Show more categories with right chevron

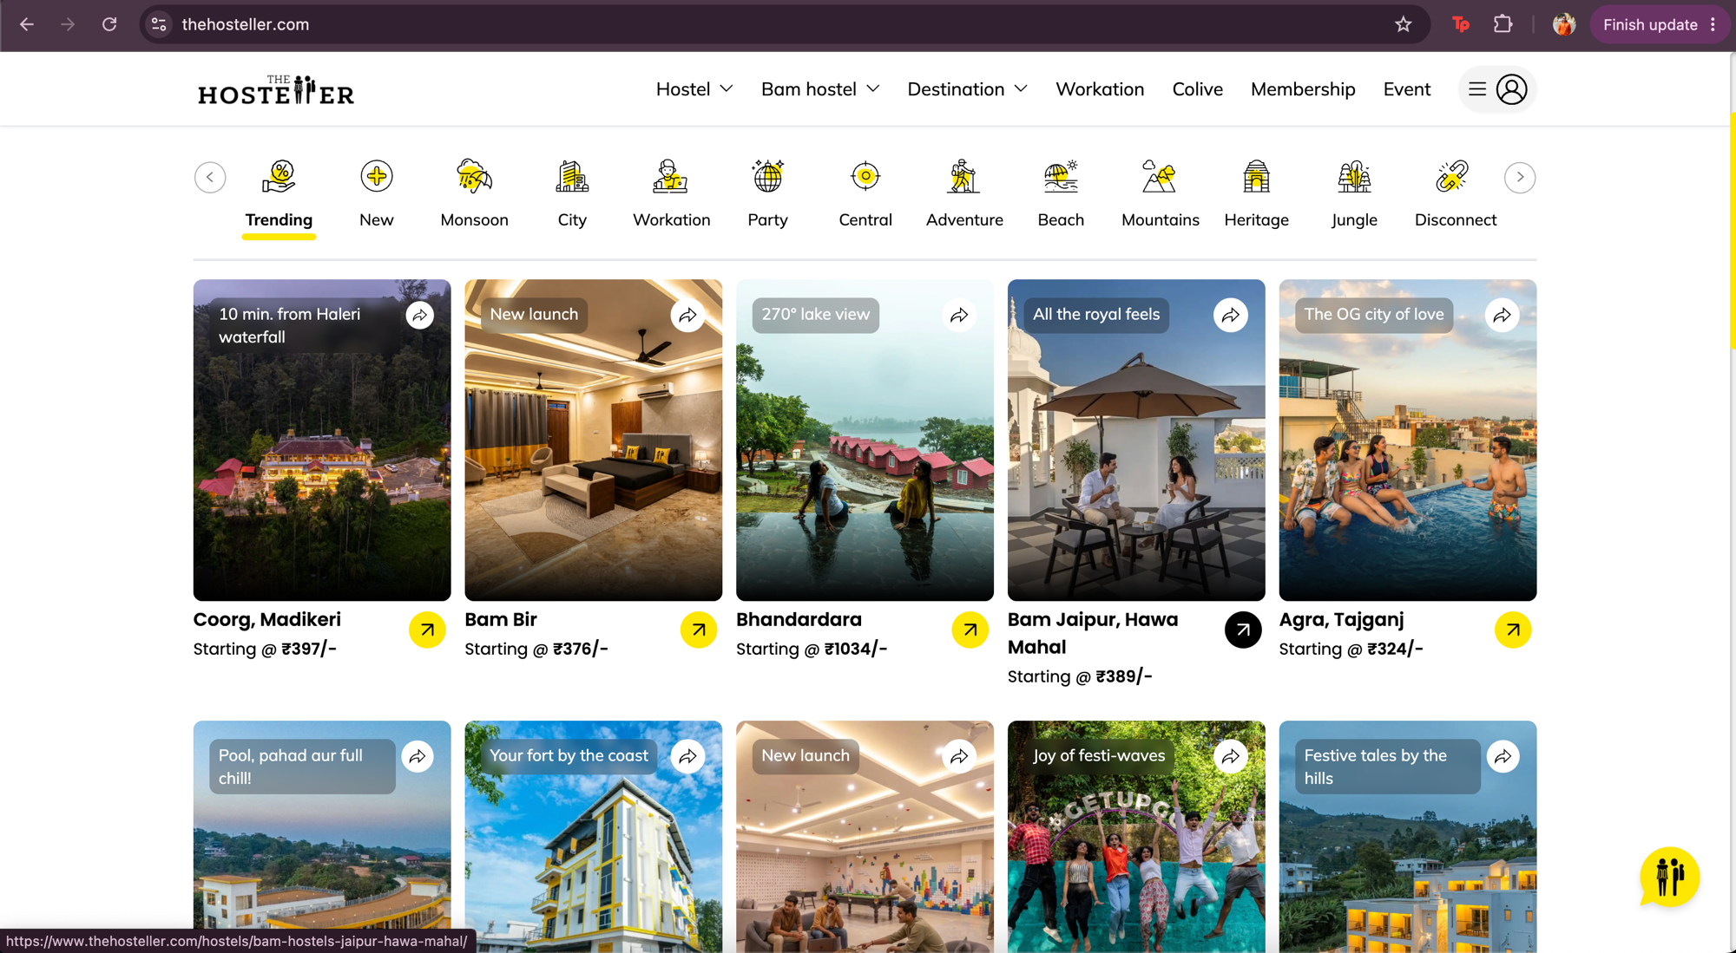pos(1520,177)
